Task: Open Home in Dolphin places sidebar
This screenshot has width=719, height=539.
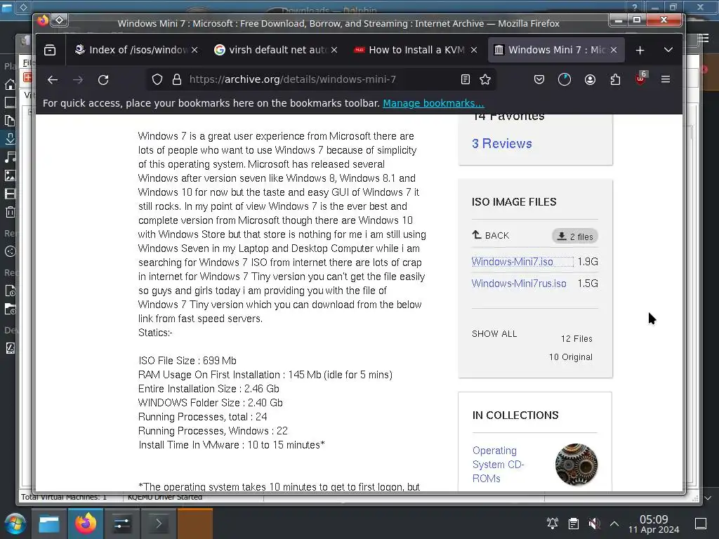Action: pyautogui.click(x=10, y=84)
